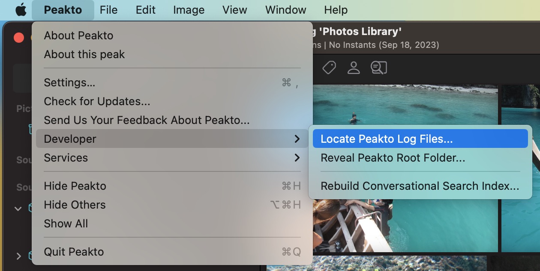Select Reveal Peakto Root Folder...
This screenshot has height=271, width=540.
tap(420, 158)
